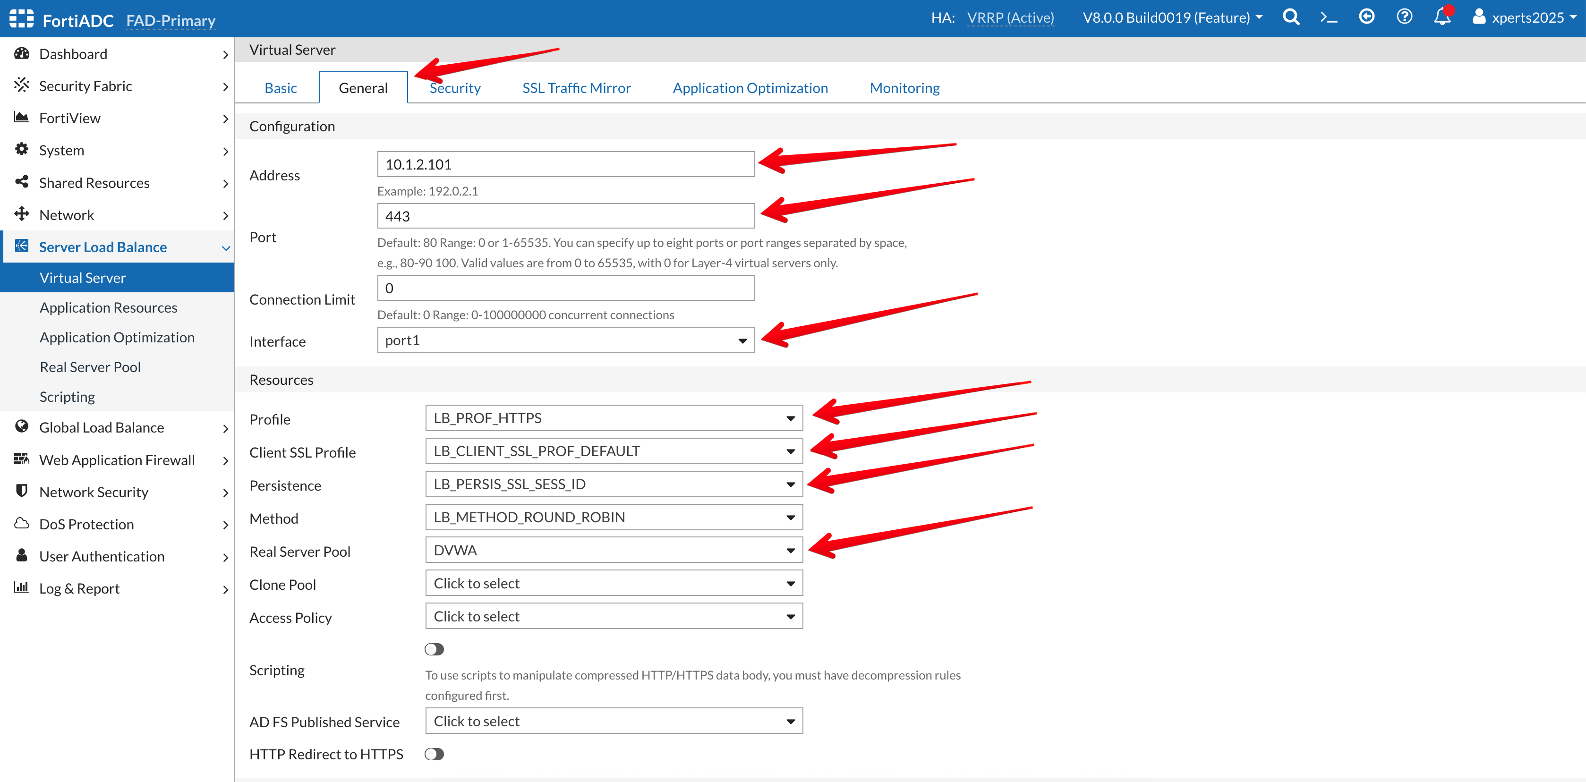Viewport: 1586px width, 782px height.
Task: Open the SSL Traffic Mirror tab
Action: [x=576, y=88]
